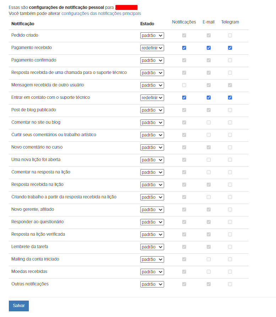This screenshot has height=317, width=276.
Task: Uncheck Telegram for "Pagamento recebido"
Action: click(230, 48)
